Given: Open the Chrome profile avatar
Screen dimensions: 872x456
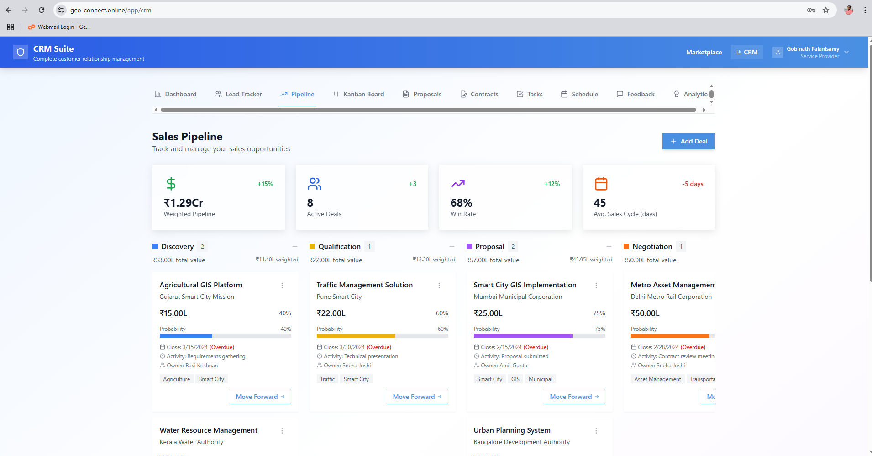Looking at the screenshot, I should click(849, 10).
